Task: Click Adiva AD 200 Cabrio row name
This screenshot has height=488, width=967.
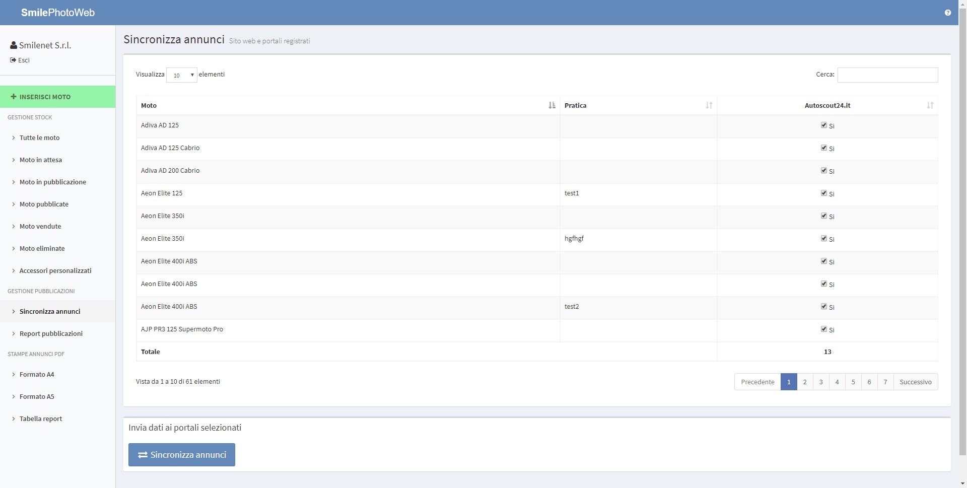Action: [x=170, y=171]
